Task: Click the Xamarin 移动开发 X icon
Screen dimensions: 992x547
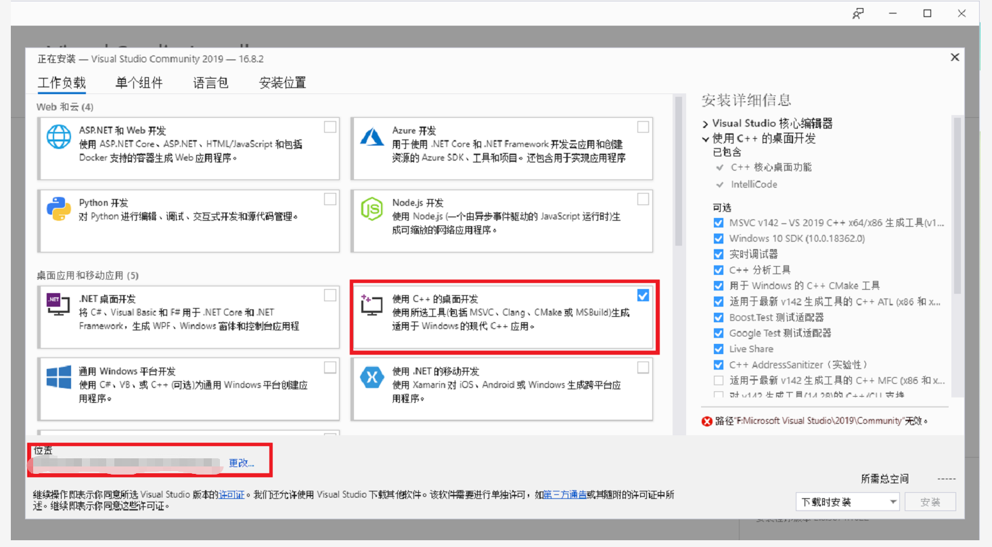Action: click(372, 376)
